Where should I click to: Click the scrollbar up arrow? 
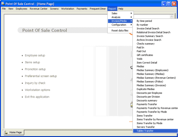[172, 17]
